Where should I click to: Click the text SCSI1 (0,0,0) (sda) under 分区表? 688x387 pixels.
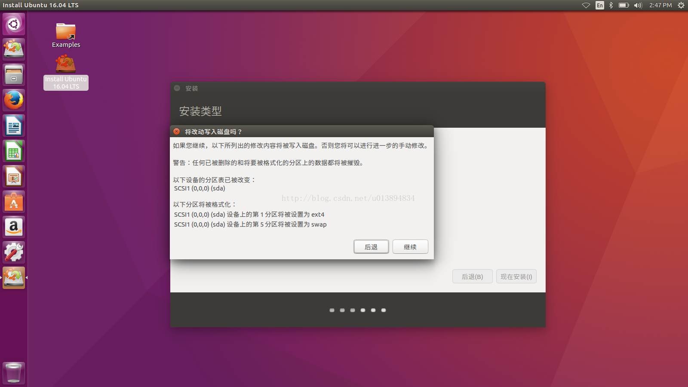(200, 188)
